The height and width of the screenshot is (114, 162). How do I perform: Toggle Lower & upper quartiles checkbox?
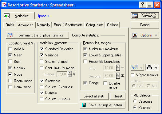85,55
